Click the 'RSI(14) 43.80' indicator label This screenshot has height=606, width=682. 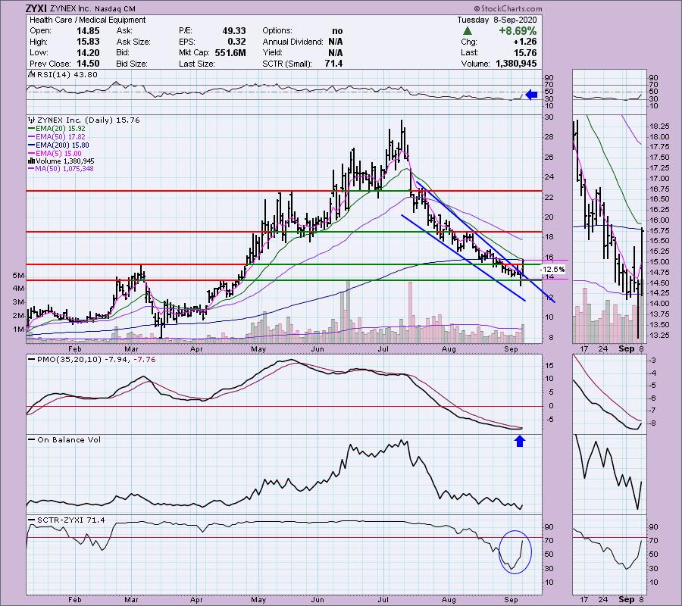pos(67,74)
